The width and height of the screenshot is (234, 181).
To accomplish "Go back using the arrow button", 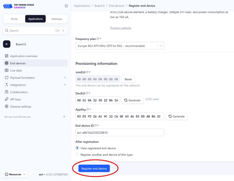I will [7, 44].
